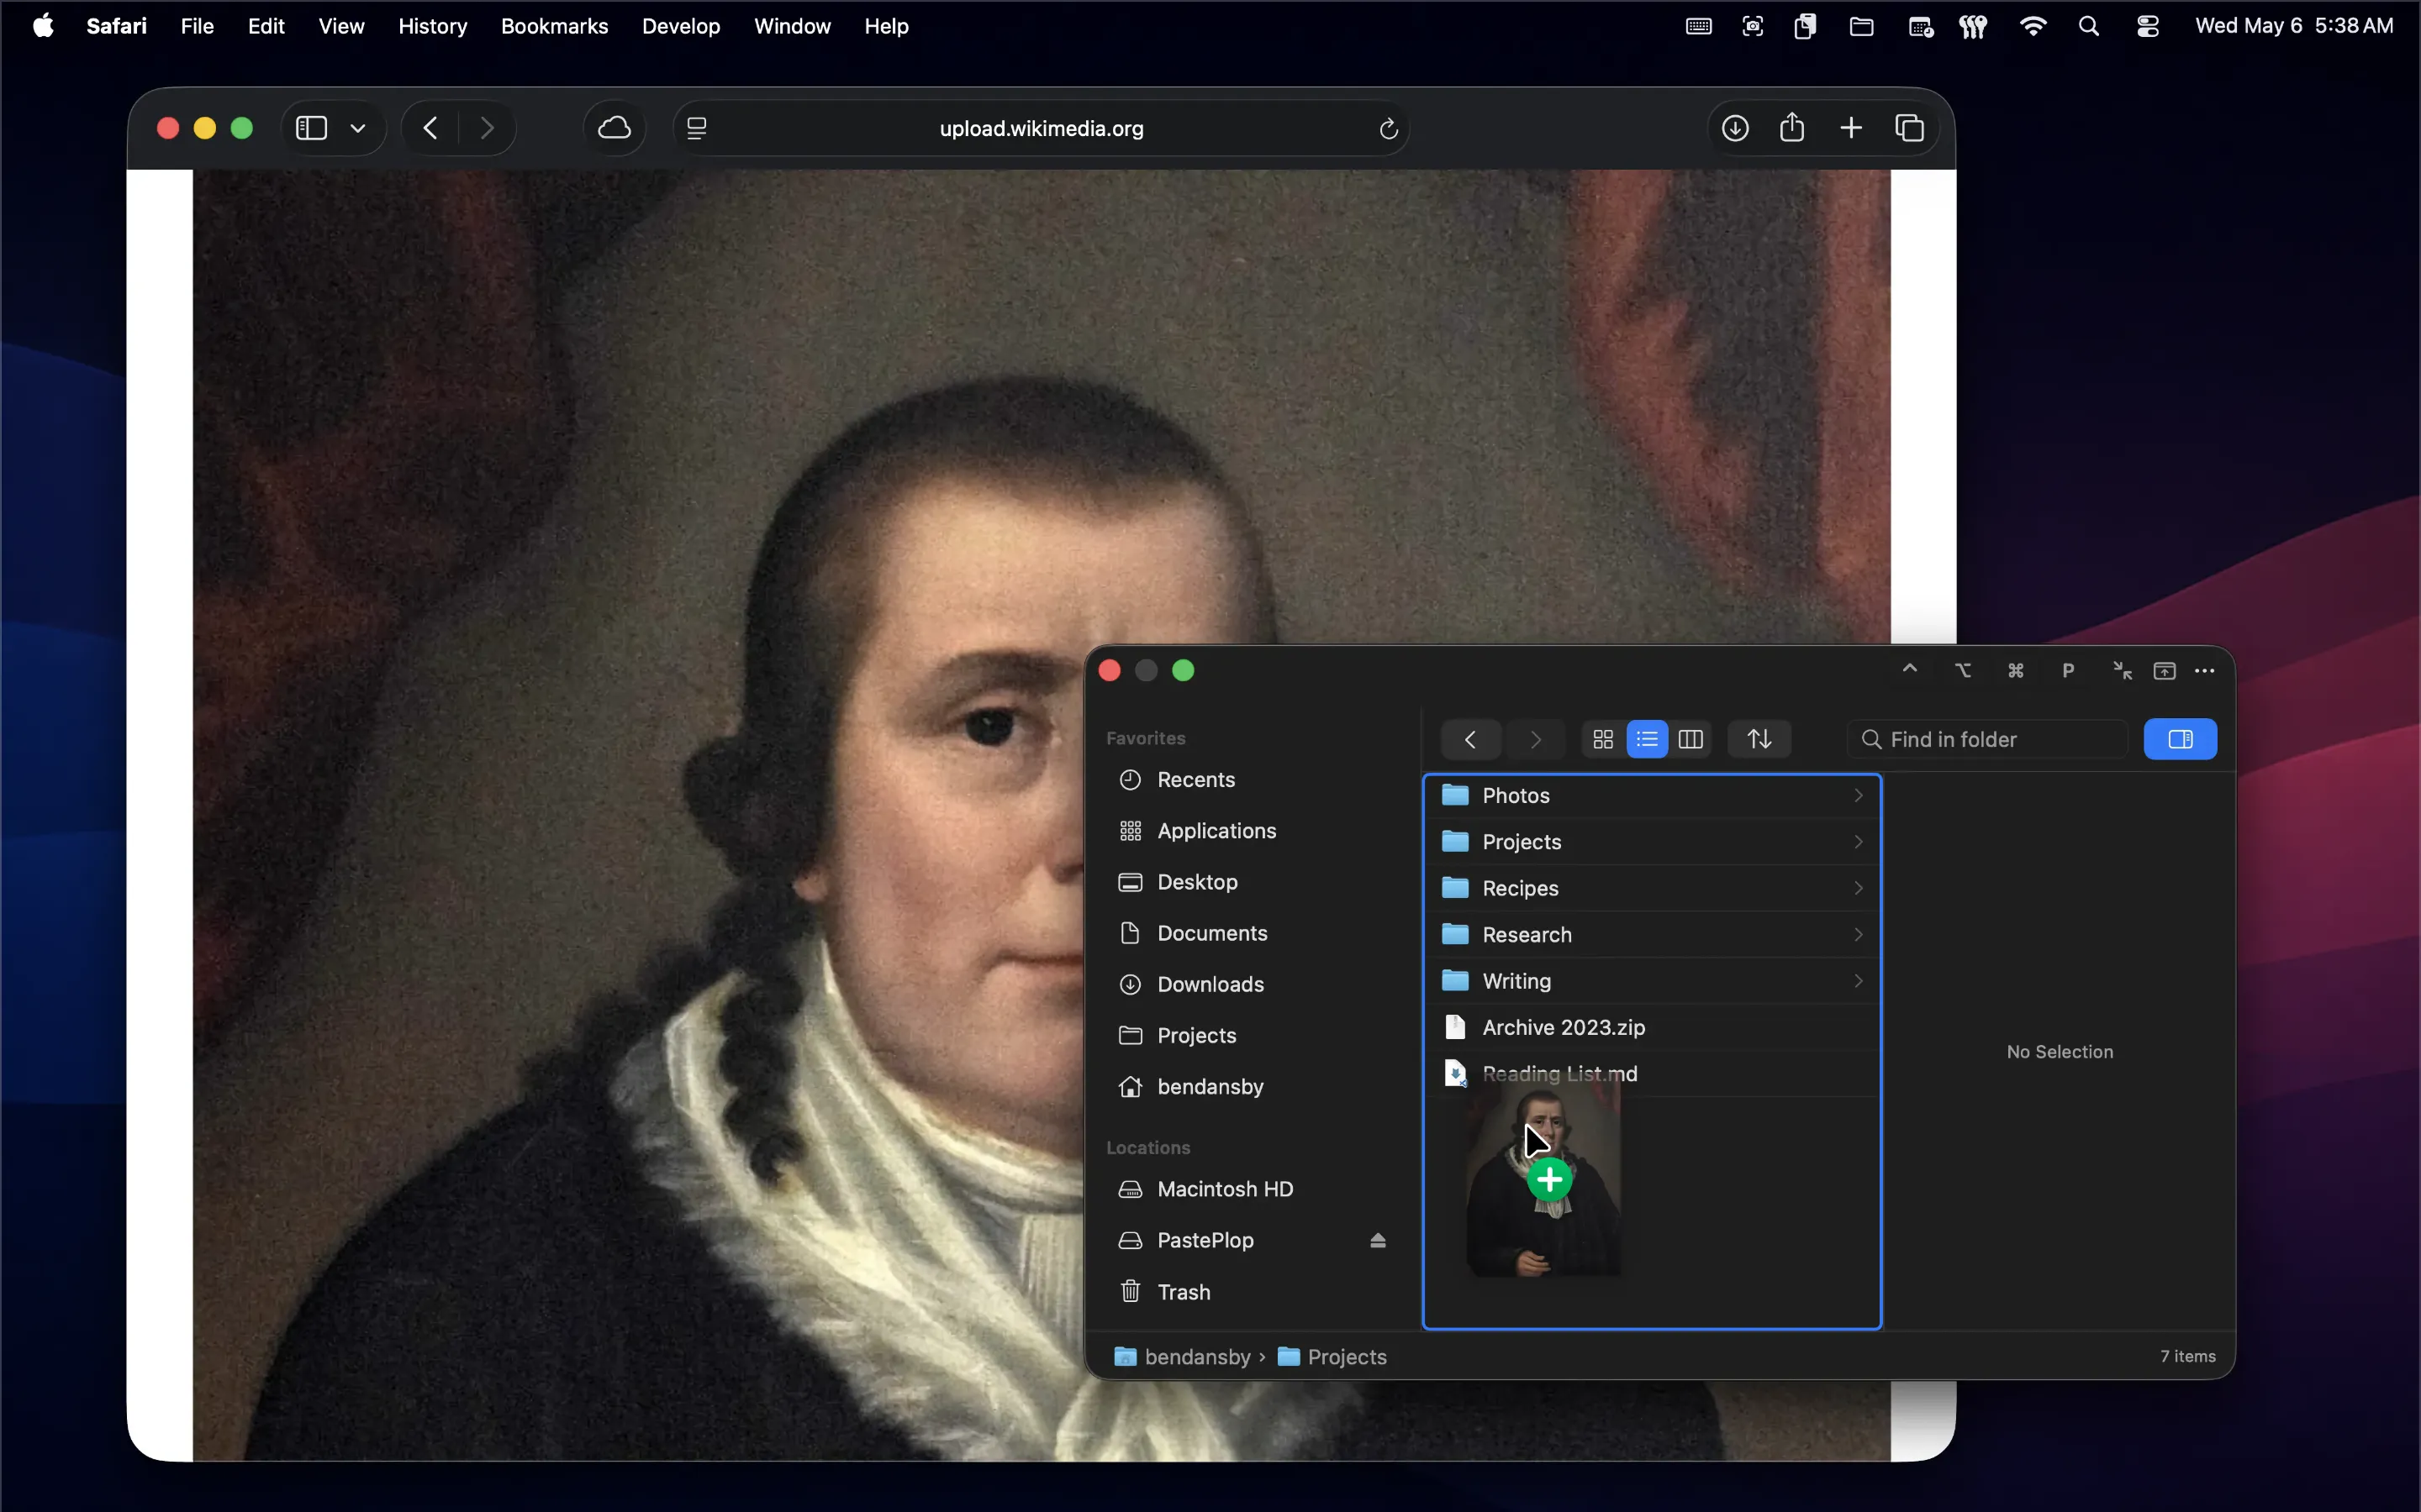Click the collapse arrows icon in panel

pos(2121,670)
